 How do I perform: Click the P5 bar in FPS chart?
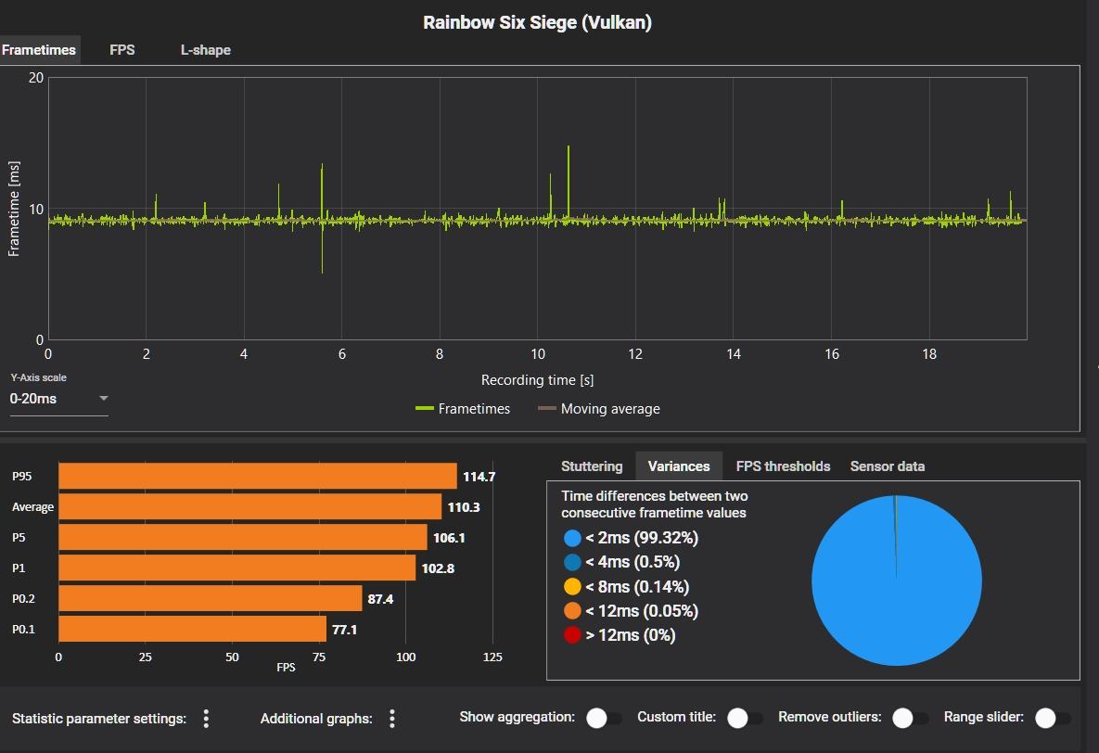pyautogui.click(x=242, y=537)
